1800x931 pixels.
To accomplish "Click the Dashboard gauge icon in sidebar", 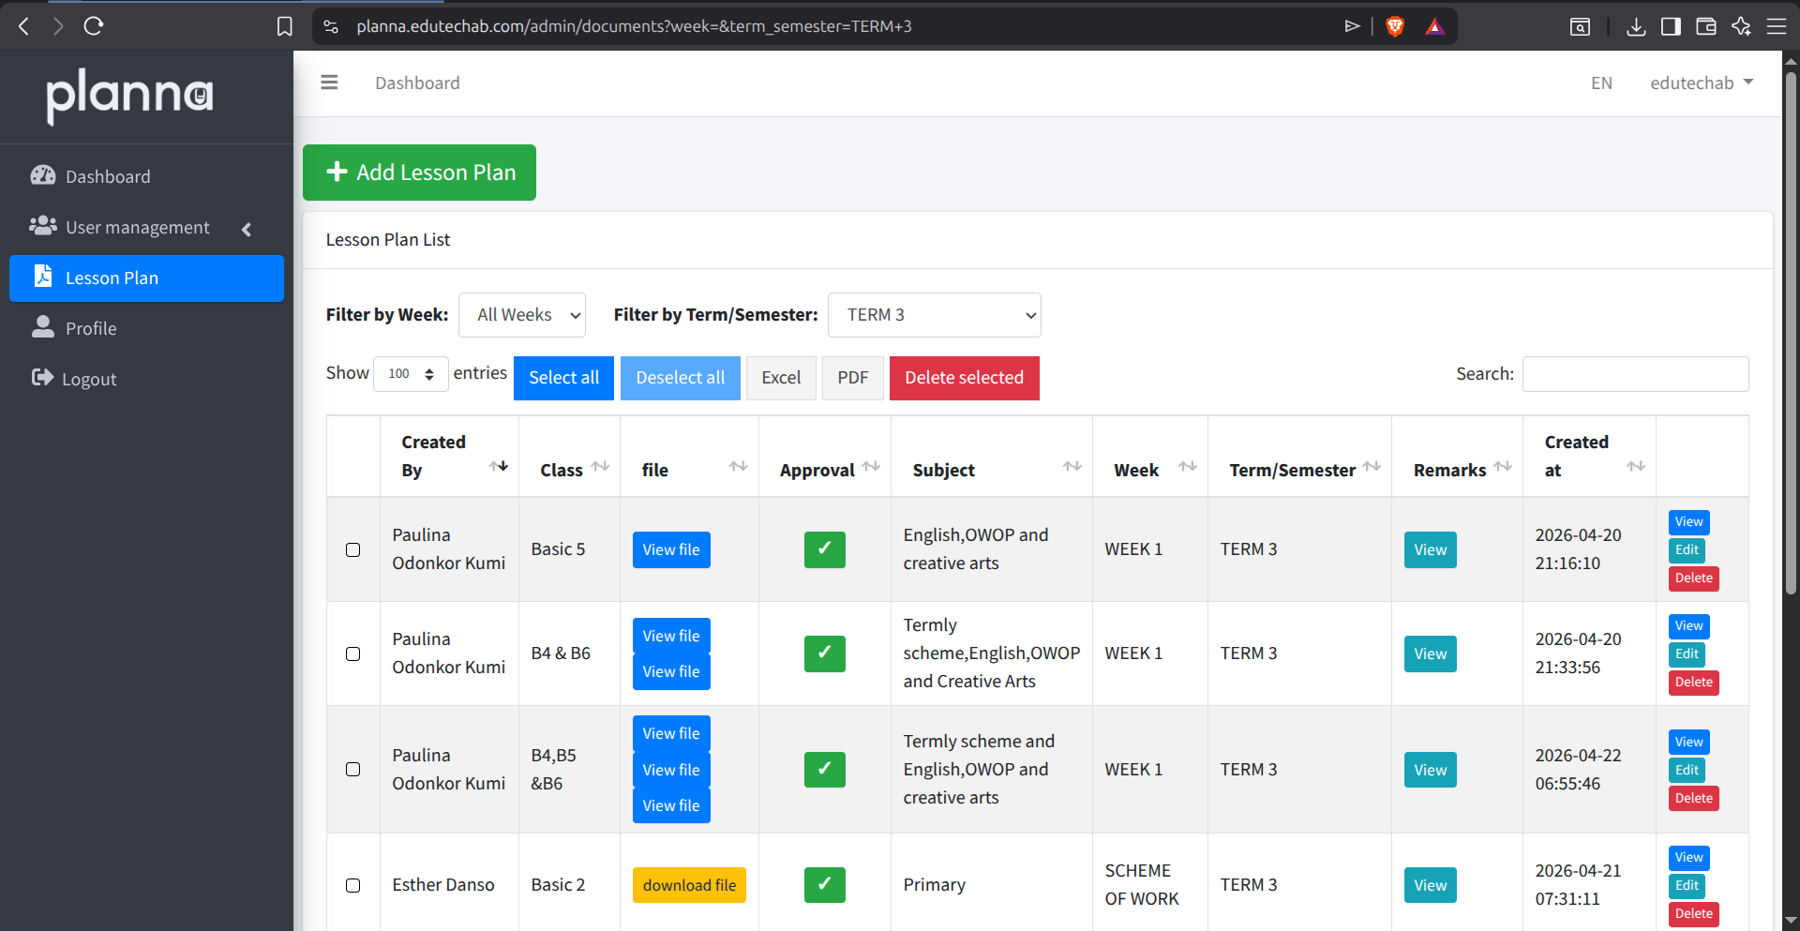I will [x=43, y=175].
